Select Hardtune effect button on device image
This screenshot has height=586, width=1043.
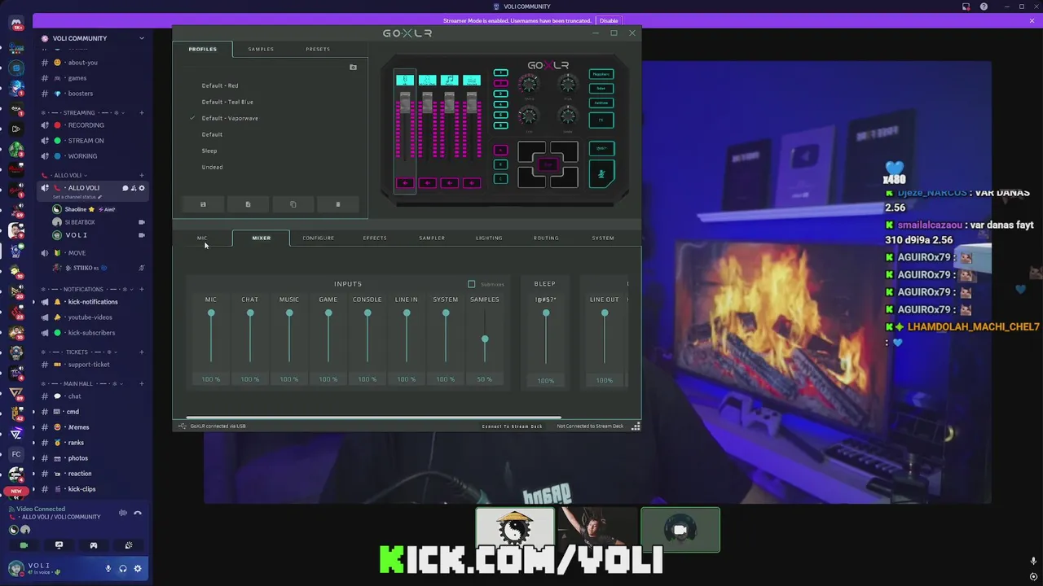pos(601,103)
